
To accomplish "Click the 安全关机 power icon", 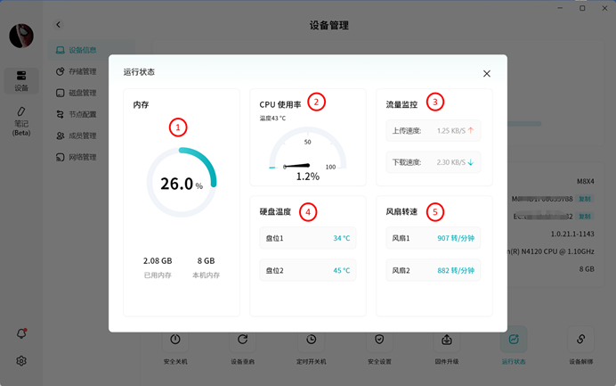I will coord(175,340).
